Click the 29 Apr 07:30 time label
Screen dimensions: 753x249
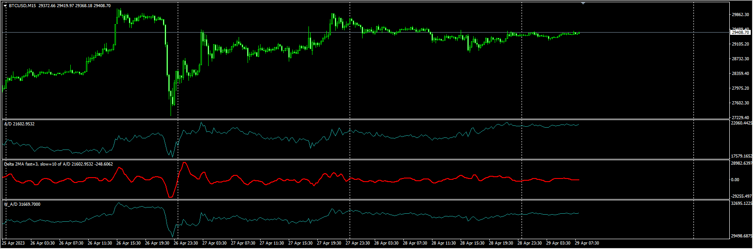click(x=587, y=244)
